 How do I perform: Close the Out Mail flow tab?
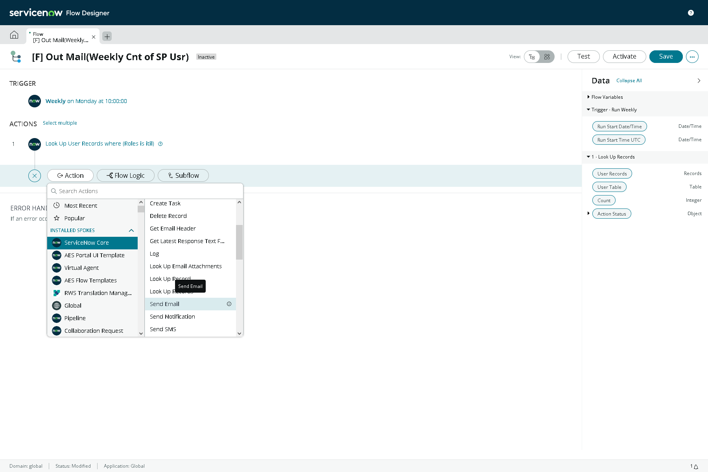pos(94,37)
